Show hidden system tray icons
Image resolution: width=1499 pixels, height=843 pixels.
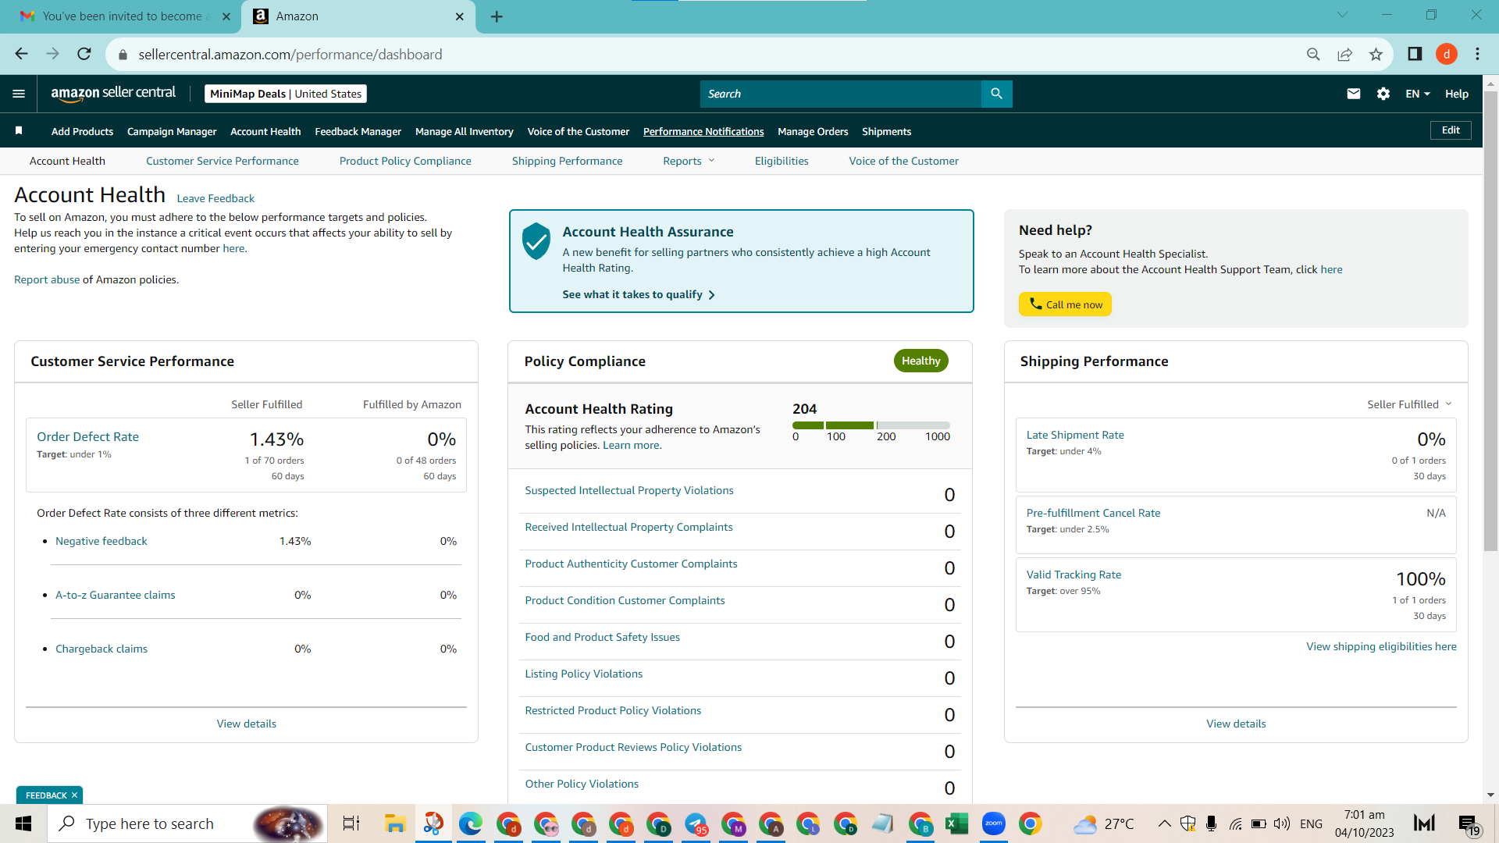click(1164, 823)
